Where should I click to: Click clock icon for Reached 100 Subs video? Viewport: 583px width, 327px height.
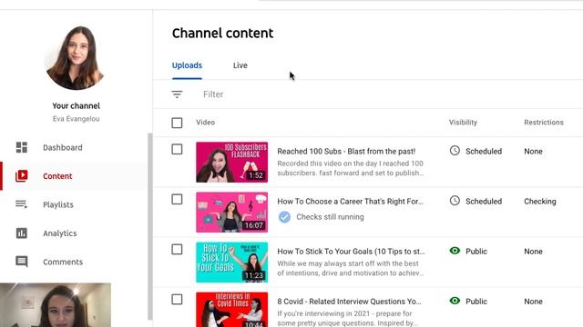point(455,151)
